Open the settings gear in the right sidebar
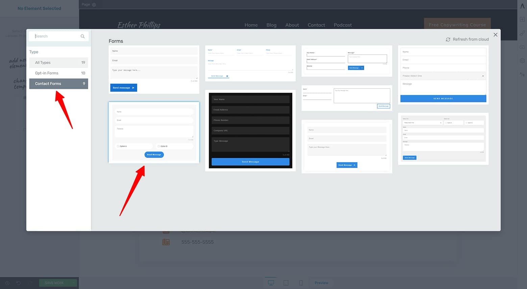Screen dimensions: 527x289 pos(522,61)
